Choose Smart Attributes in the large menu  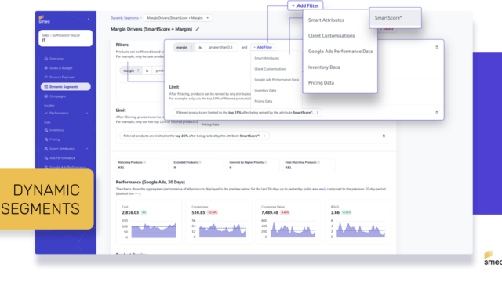coord(326,20)
